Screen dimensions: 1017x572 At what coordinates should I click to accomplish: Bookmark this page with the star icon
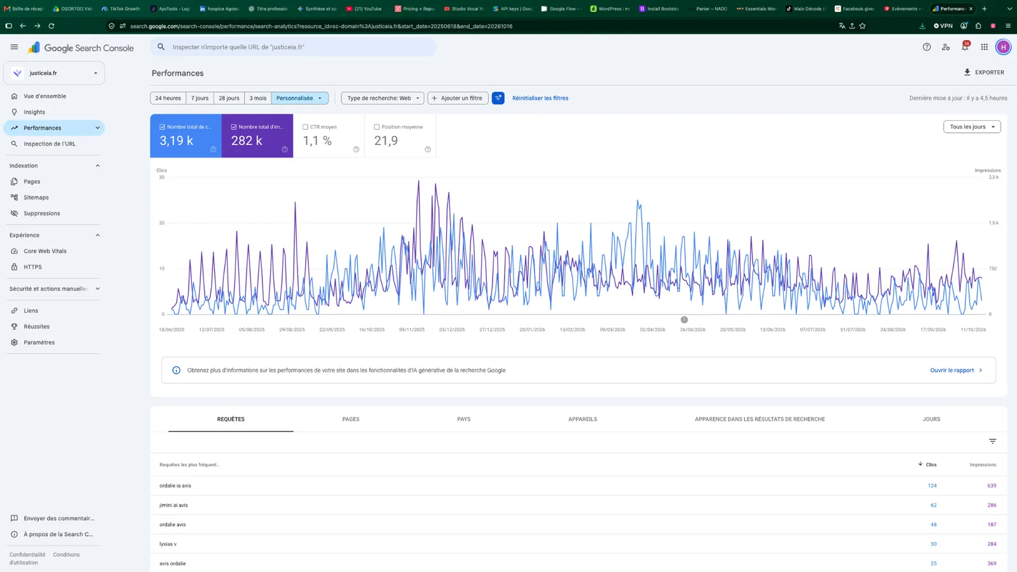pyautogui.click(x=863, y=26)
